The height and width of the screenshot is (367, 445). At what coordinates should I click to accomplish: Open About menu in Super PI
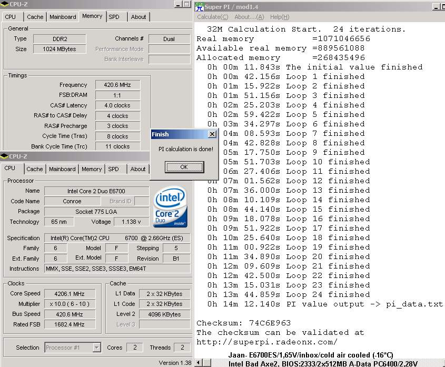(249, 17)
